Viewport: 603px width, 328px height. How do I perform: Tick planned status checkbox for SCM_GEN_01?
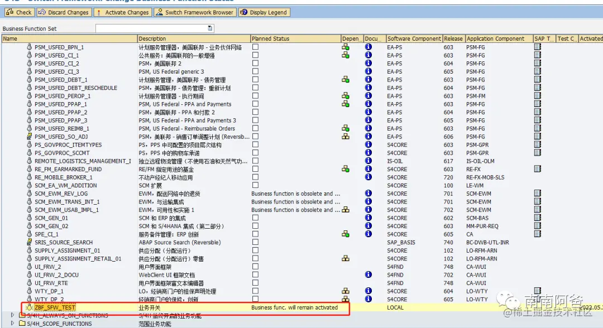coord(255,218)
